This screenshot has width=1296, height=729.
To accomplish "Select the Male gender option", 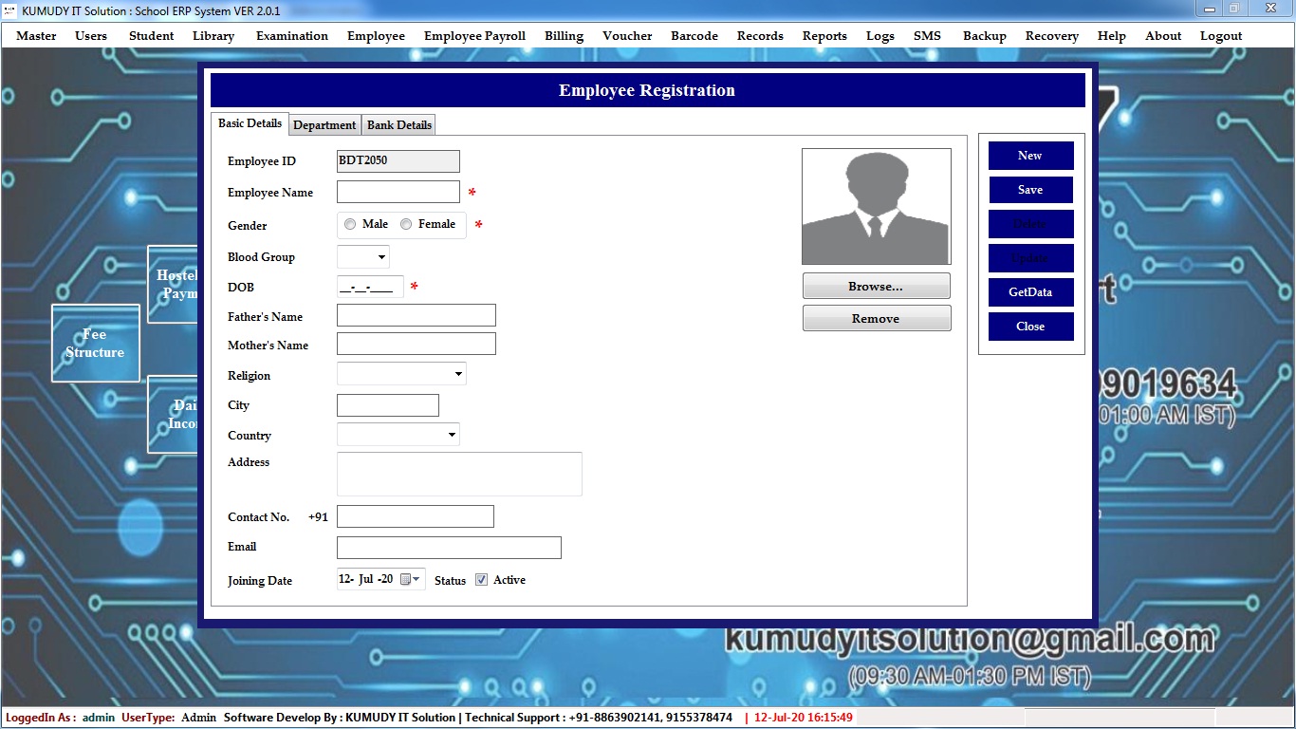I will point(351,224).
